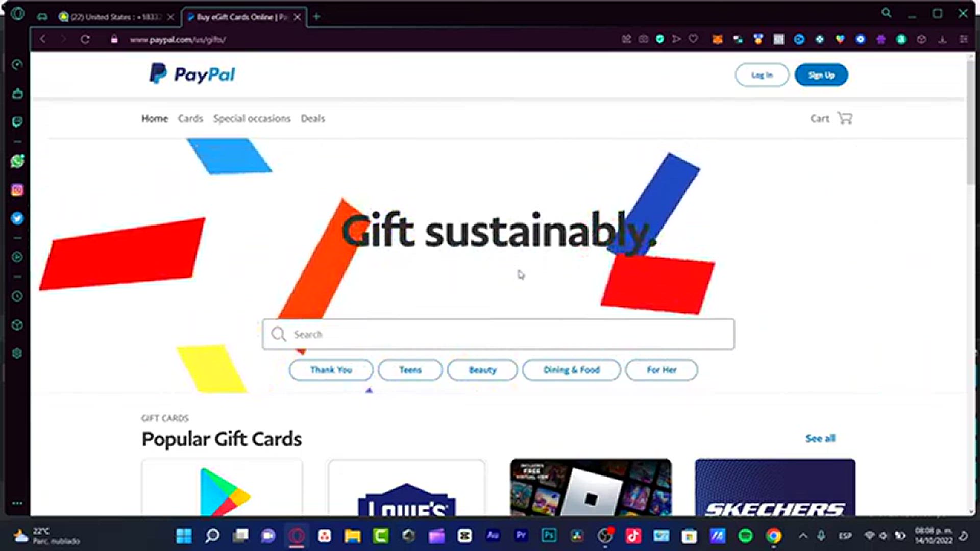Open the Lowe's gift card
This screenshot has width=980, height=551.
pos(406,488)
